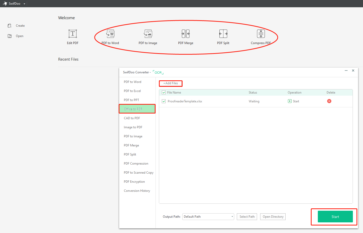Viewport: 363px width, 233px height.
Task: Open the Compress PDF welcome icon
Action: click(261, 34)
